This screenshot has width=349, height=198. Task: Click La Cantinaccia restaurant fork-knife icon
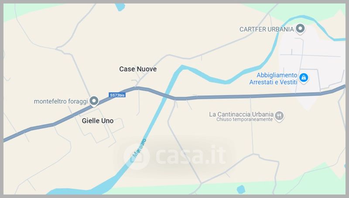tap(279, 116)
